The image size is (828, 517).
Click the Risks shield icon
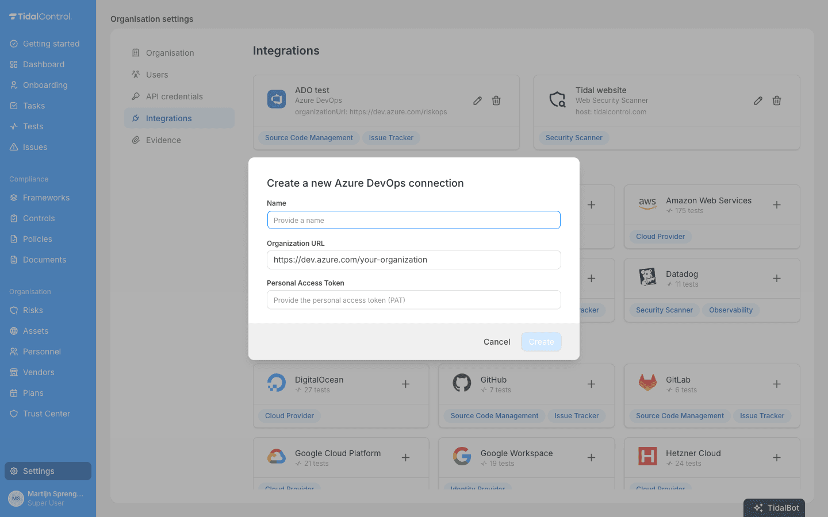click(14, 310)
